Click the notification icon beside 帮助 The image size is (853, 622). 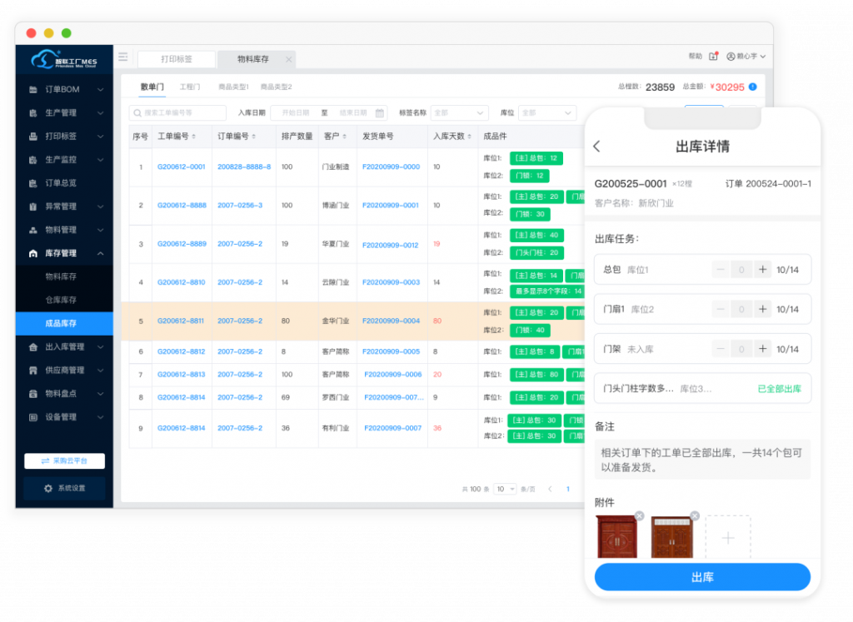tap(713, 57)
